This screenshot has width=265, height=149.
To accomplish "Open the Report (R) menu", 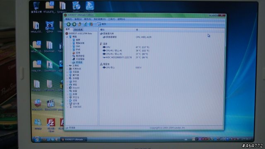I will (88, 19).
